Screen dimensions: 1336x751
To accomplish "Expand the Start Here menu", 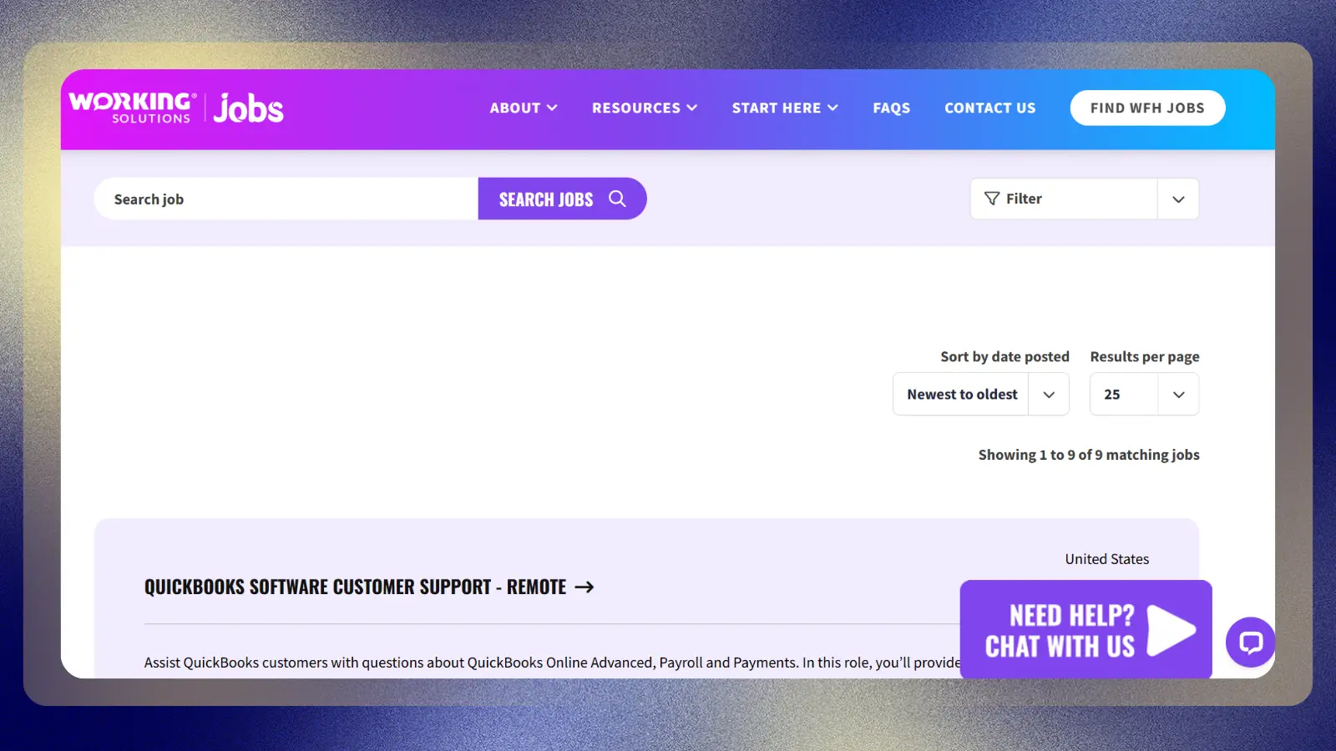I will pos(785,108).
